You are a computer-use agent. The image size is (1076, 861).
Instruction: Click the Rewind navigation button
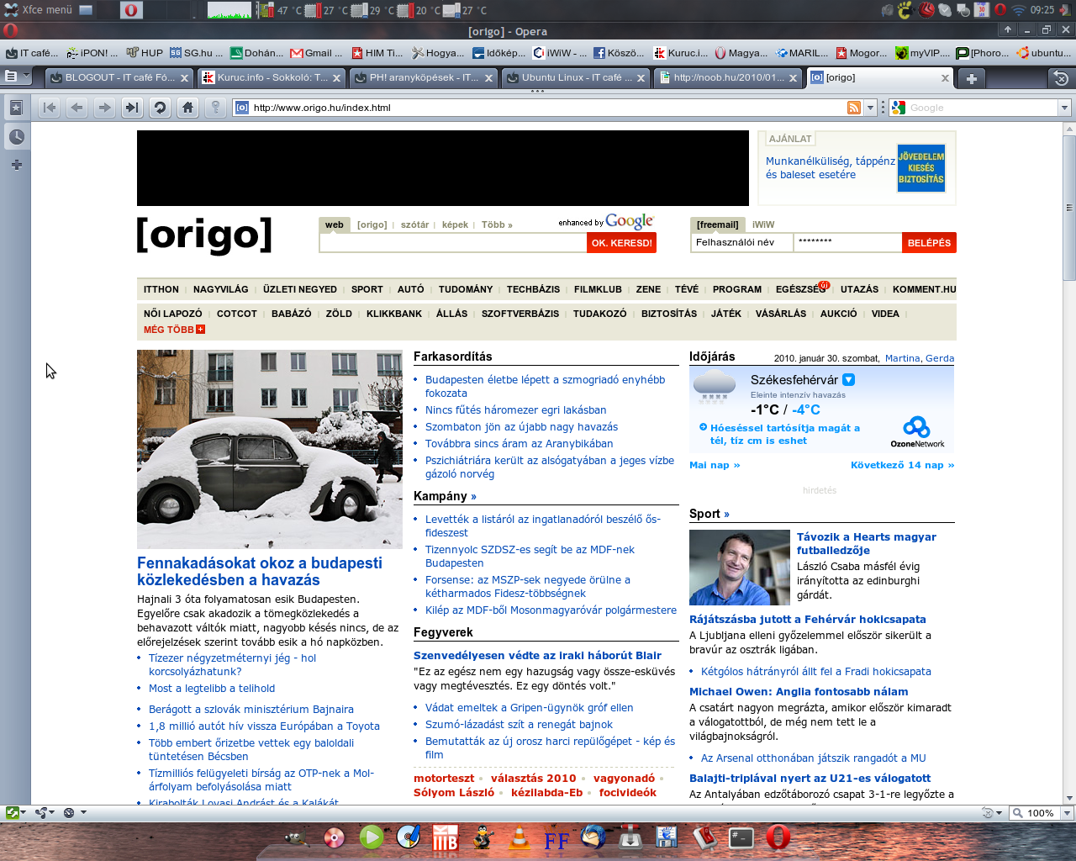(50, 108)
